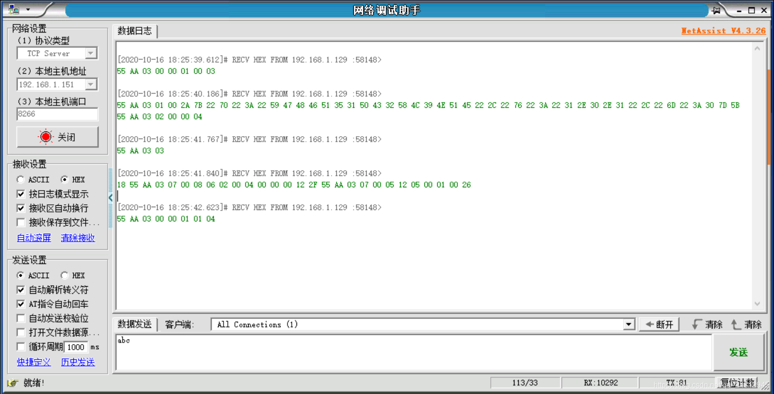
Task: Select ASCII send mode radio
Action: pos(20,275)
